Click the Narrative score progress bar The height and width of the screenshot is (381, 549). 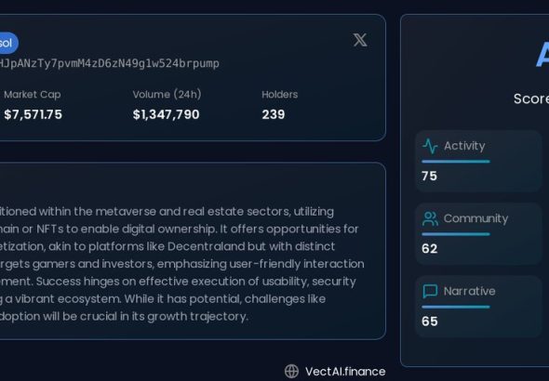pos(456,307)
